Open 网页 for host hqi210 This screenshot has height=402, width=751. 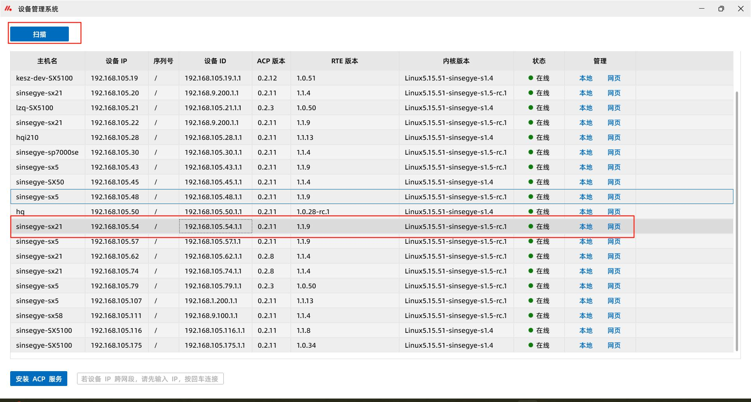[614, 138]
